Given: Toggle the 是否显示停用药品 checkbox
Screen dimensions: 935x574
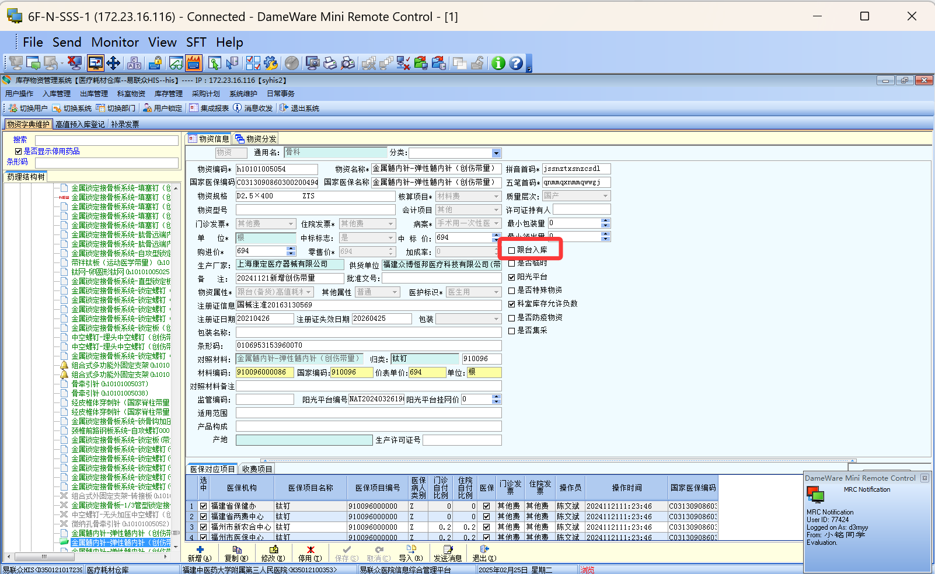Looking at the screenshot, I should pos(18,151).
